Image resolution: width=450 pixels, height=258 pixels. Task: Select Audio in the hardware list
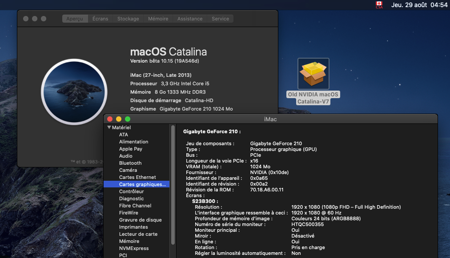[126, 156]
